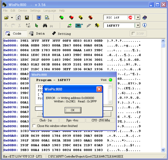Enable 'Close this window when finished' checkbox
Image resolution: width=168 pixels, height=160 pixels.
pyautogui.click(x=34, y=126)
